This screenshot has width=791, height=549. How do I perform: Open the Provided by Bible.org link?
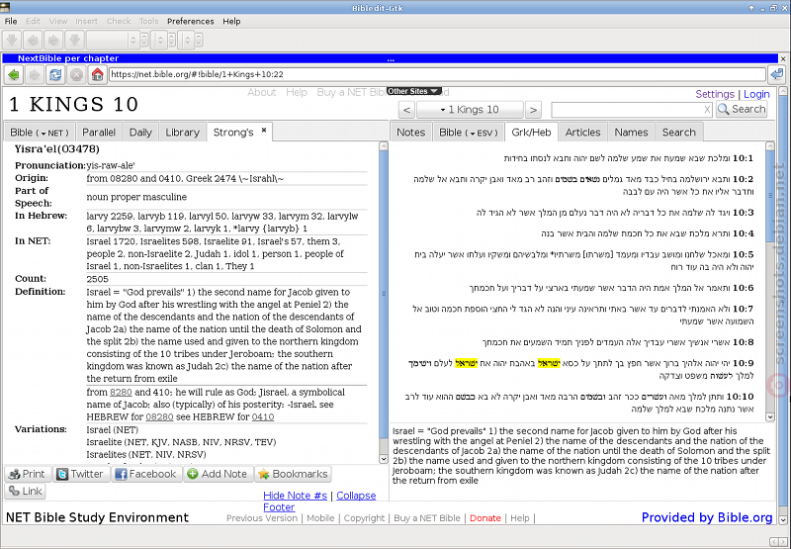[707, 517]
